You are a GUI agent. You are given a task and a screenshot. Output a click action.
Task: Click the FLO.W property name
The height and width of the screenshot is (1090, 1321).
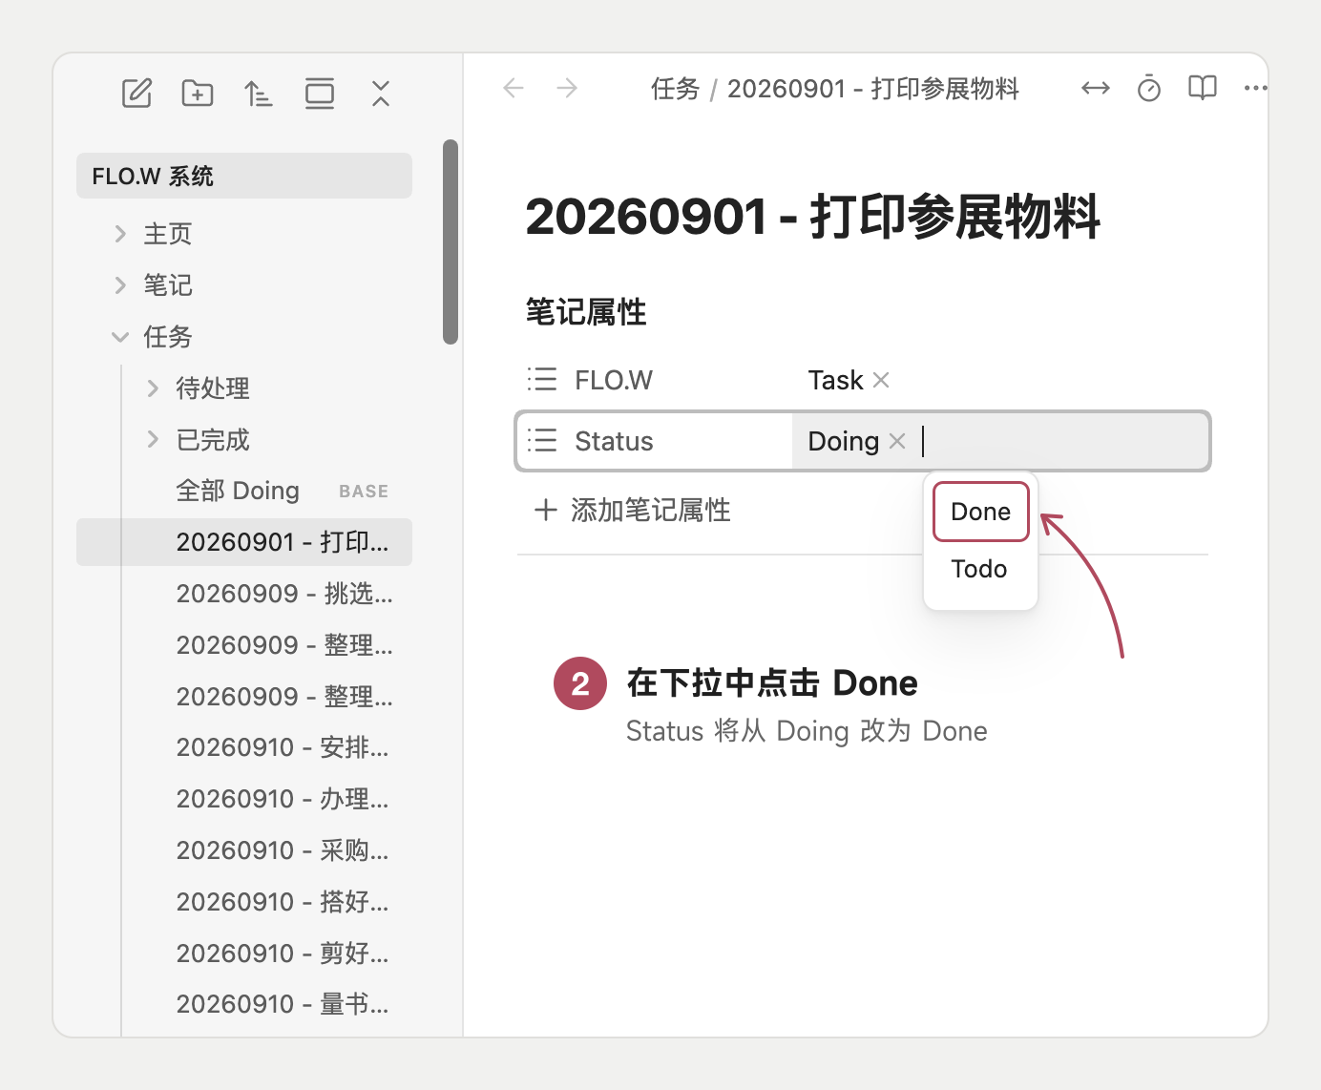[x=614, y=380]
